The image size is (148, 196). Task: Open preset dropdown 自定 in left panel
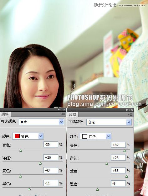pos(41,122)
